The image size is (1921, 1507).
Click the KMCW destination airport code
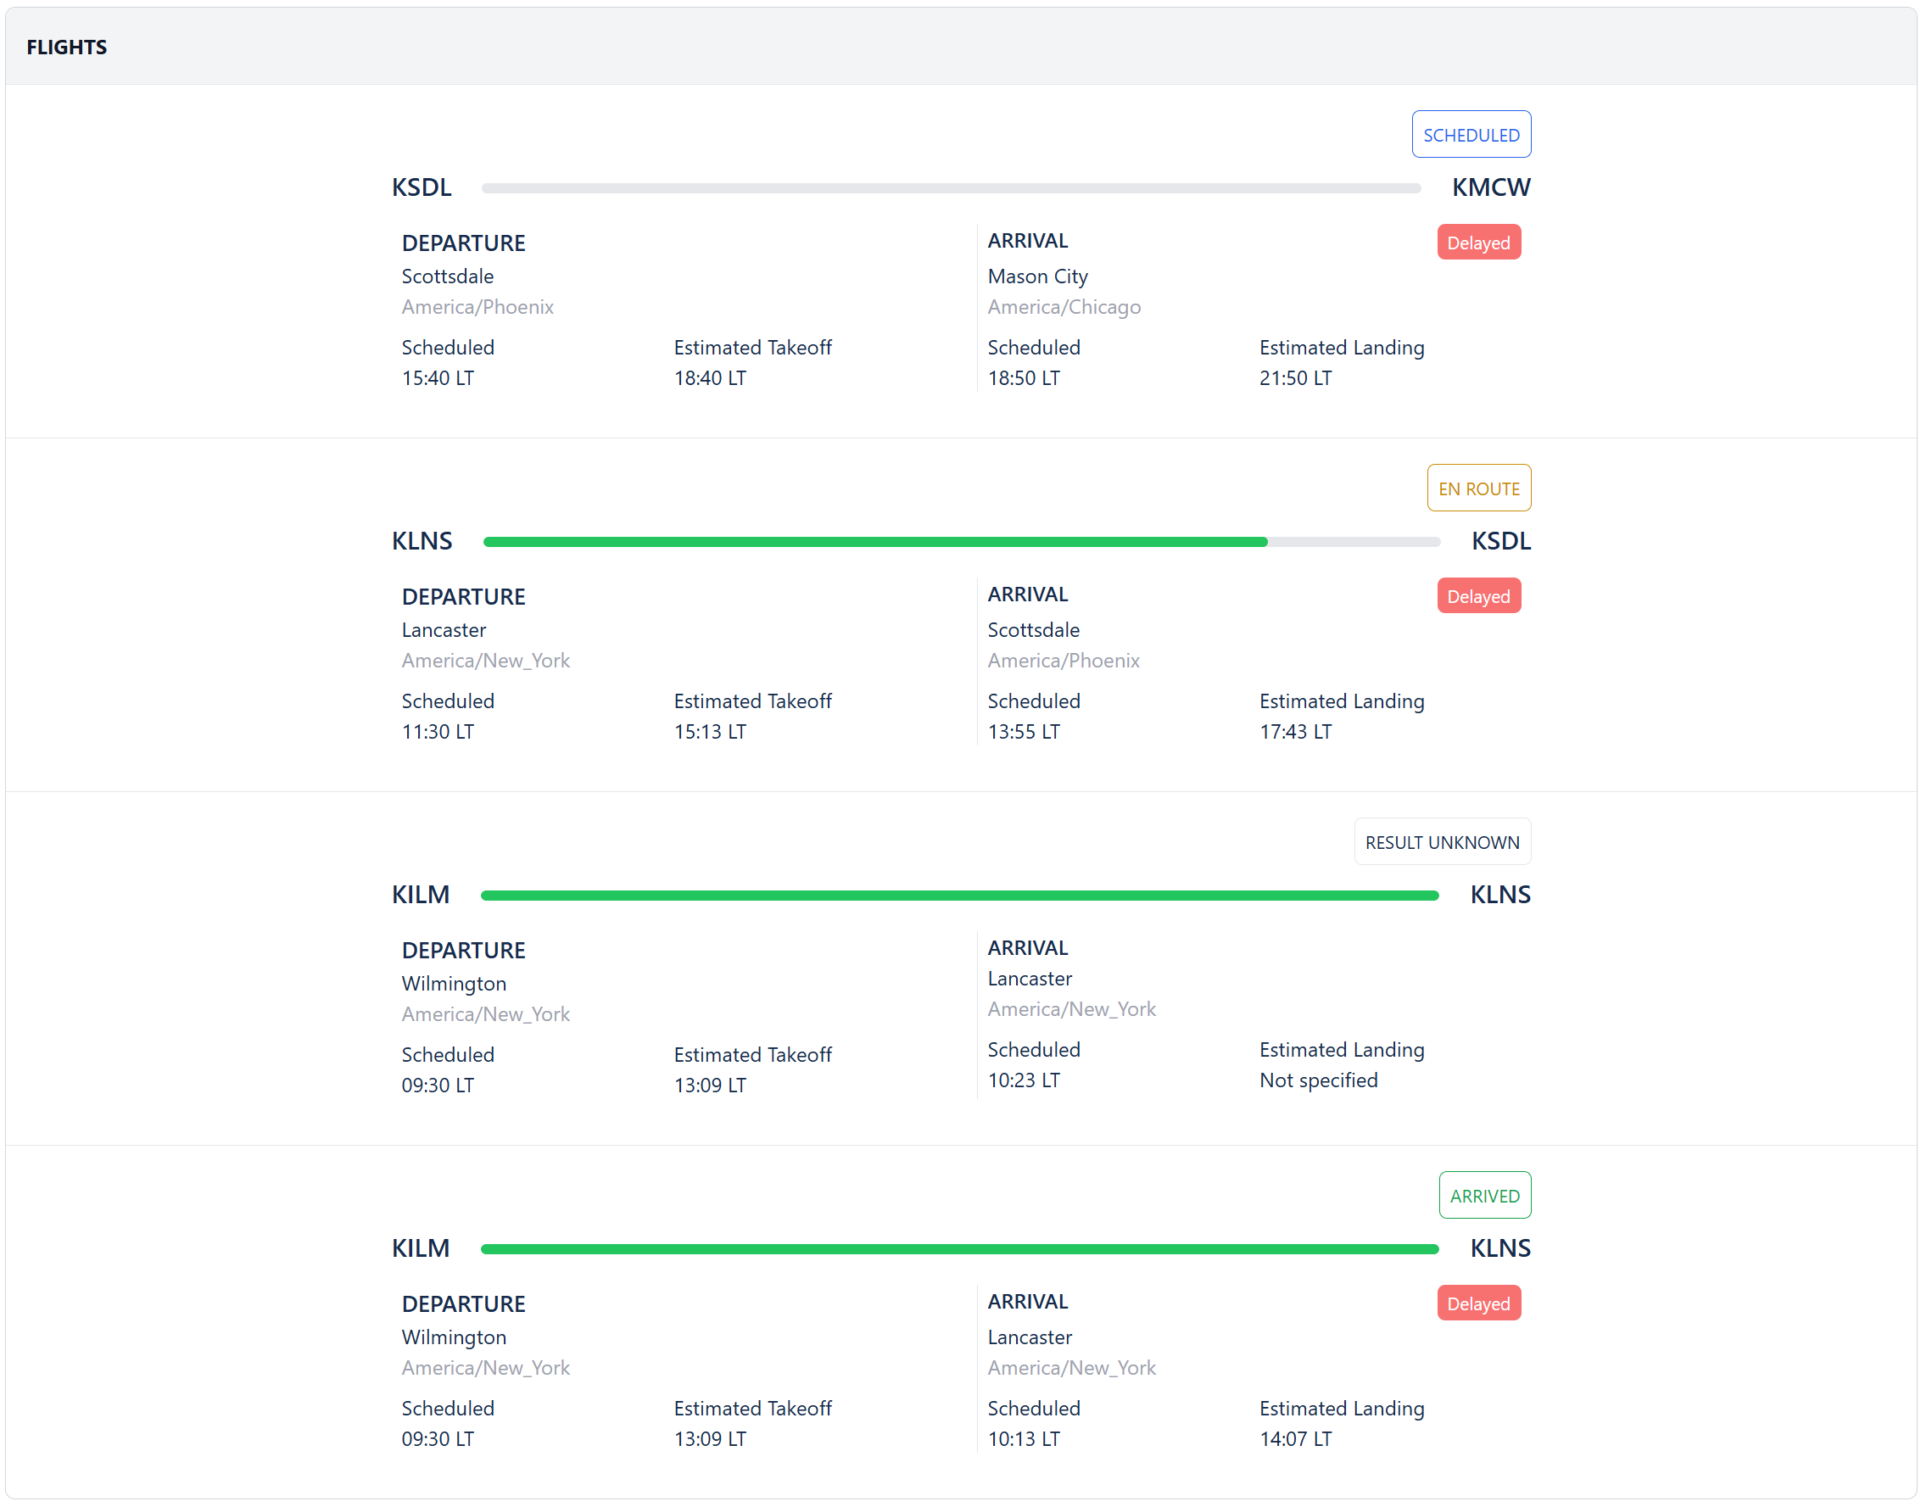1489,187
